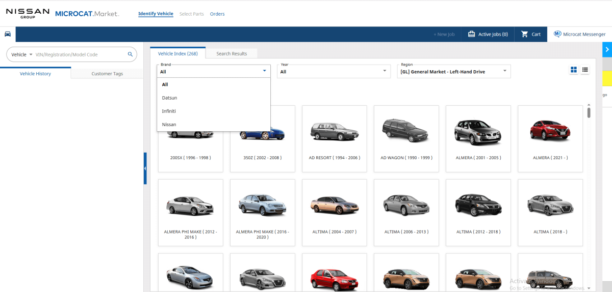Open Active Jobs briefcase

point(488,34)
